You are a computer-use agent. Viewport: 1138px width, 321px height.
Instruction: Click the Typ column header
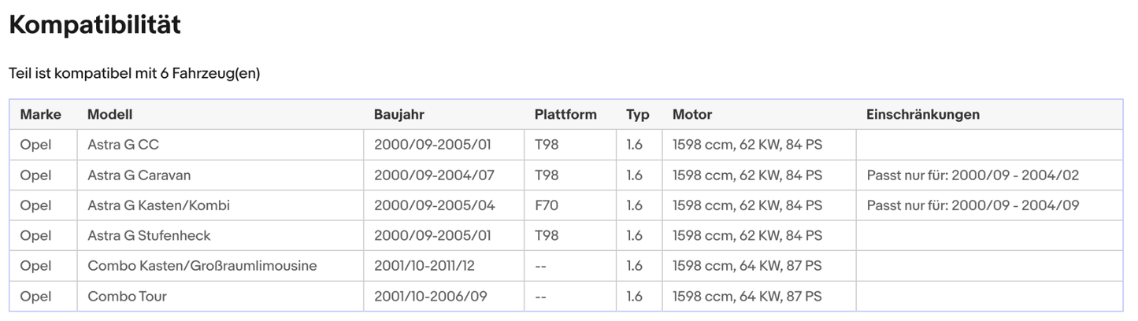click(637, 115)
